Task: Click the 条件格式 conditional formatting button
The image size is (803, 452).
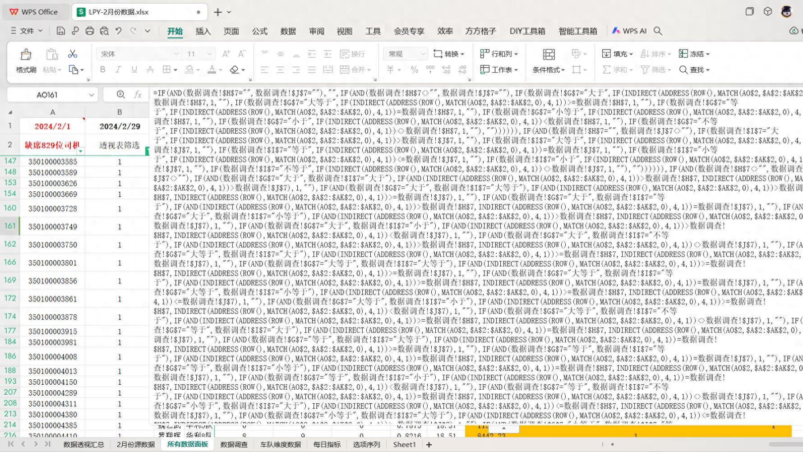Action: 546,69
